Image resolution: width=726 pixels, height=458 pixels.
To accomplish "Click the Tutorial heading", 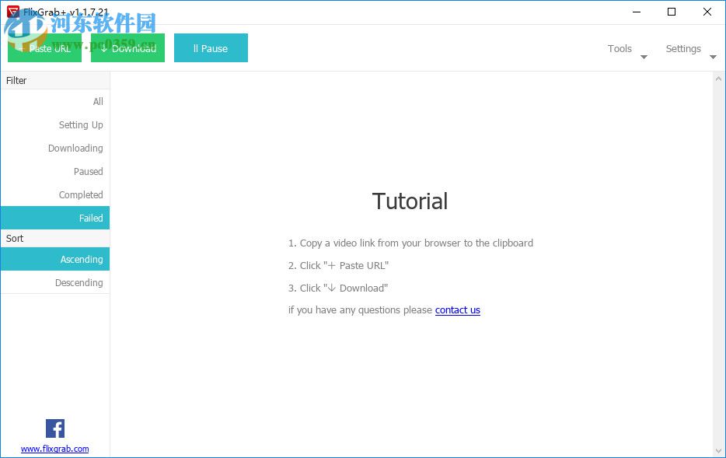I will coord(410,201).
